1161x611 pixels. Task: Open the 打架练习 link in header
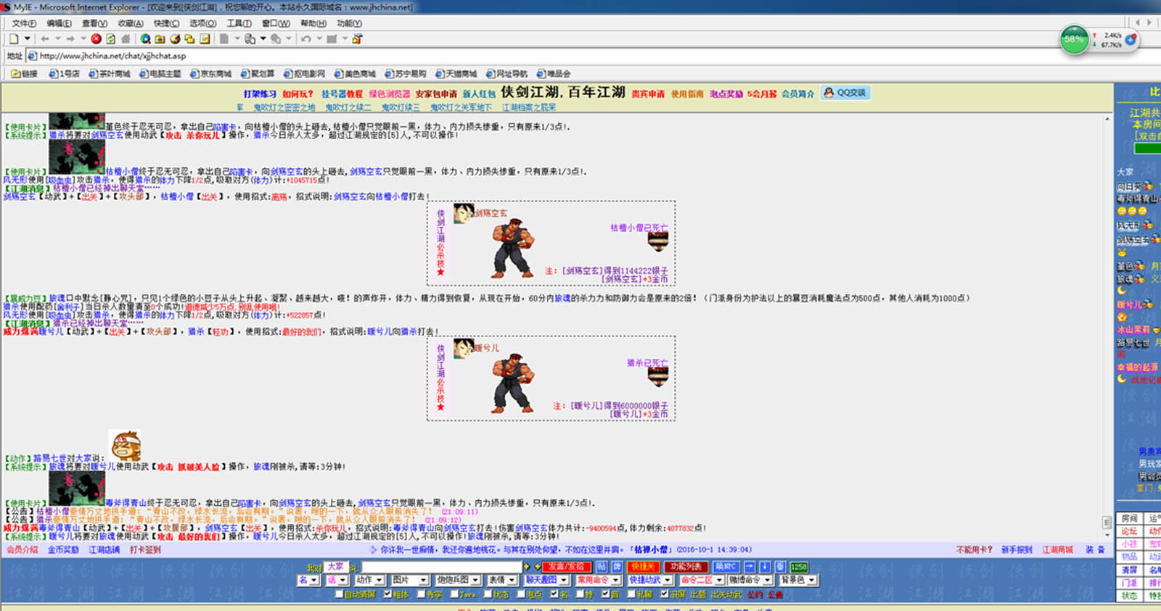(260, 94)
